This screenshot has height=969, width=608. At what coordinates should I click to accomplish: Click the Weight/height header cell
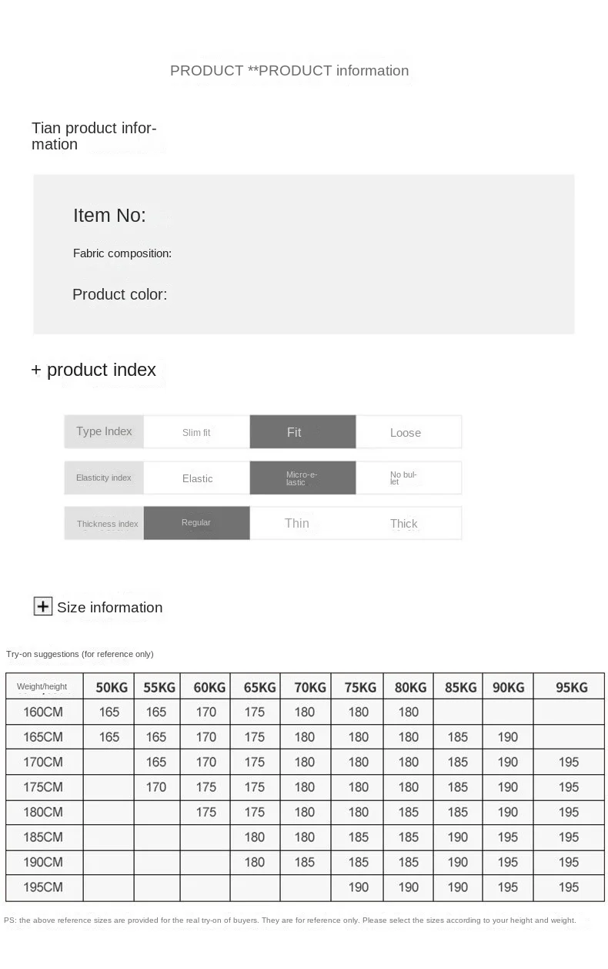pyautogui.click(x=44, y=686)
